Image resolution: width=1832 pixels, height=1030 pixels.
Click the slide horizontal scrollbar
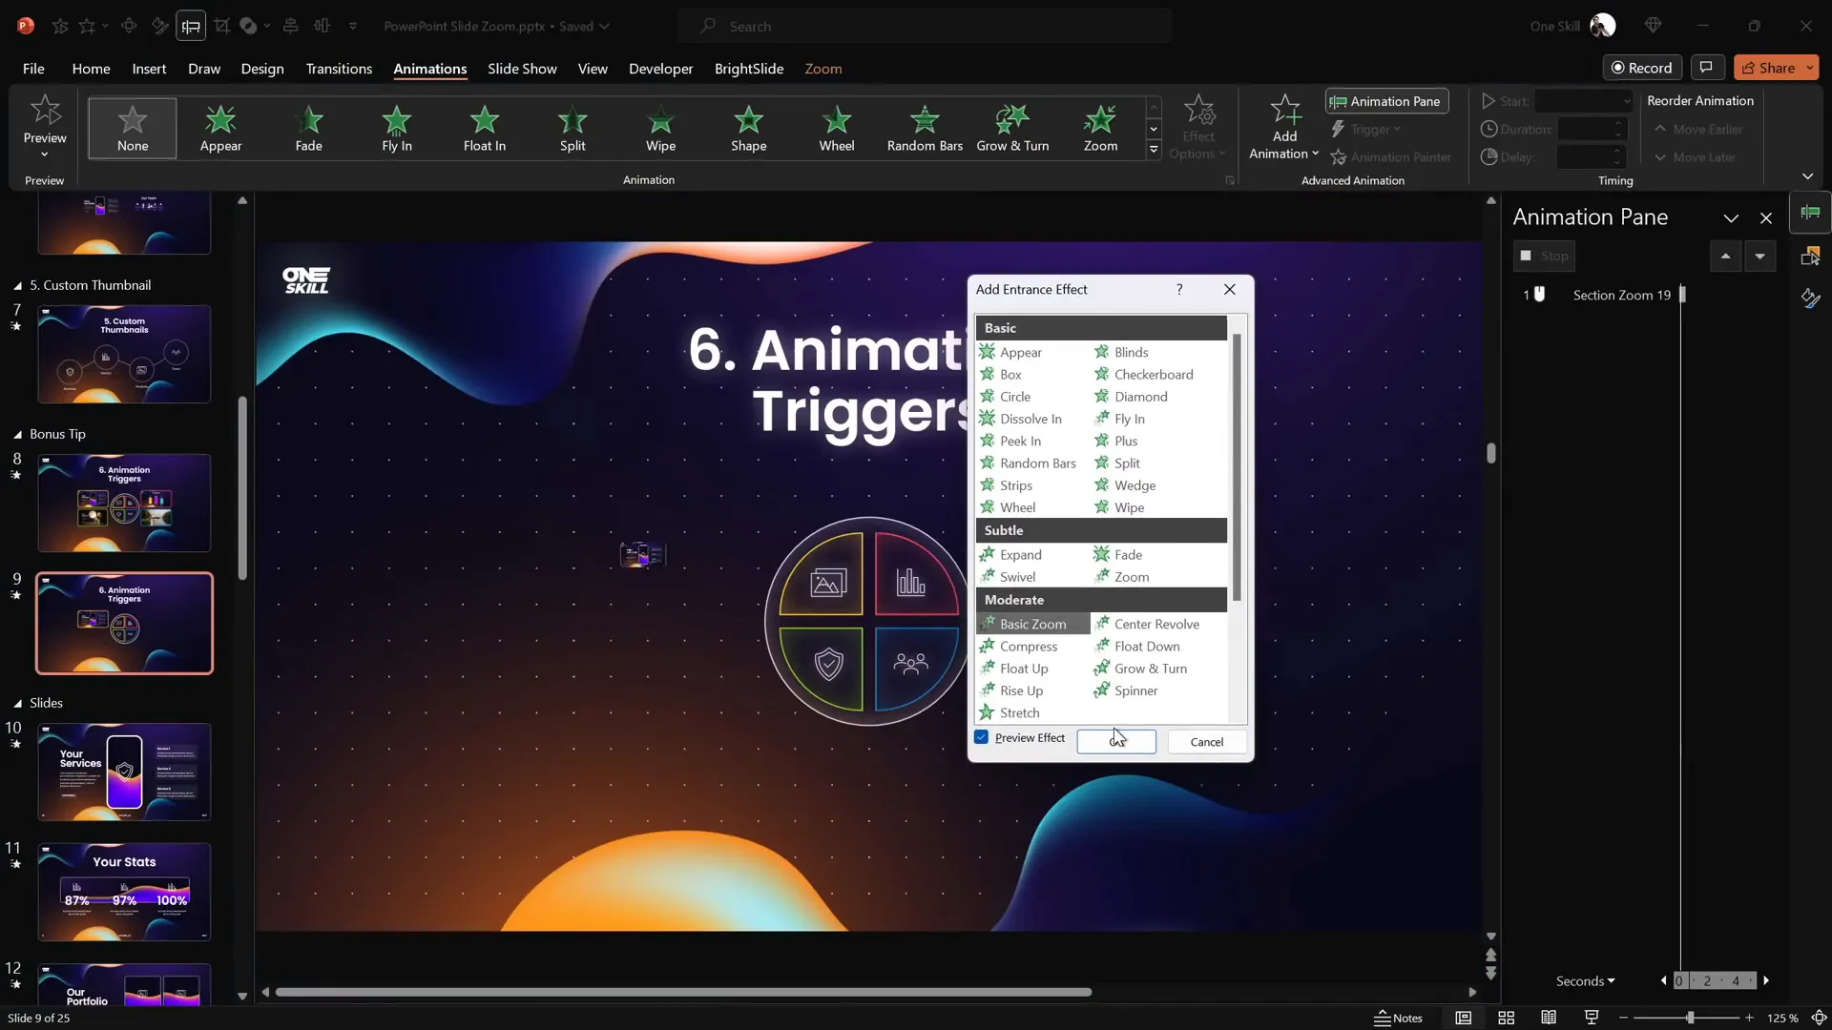tap(683, 992)
